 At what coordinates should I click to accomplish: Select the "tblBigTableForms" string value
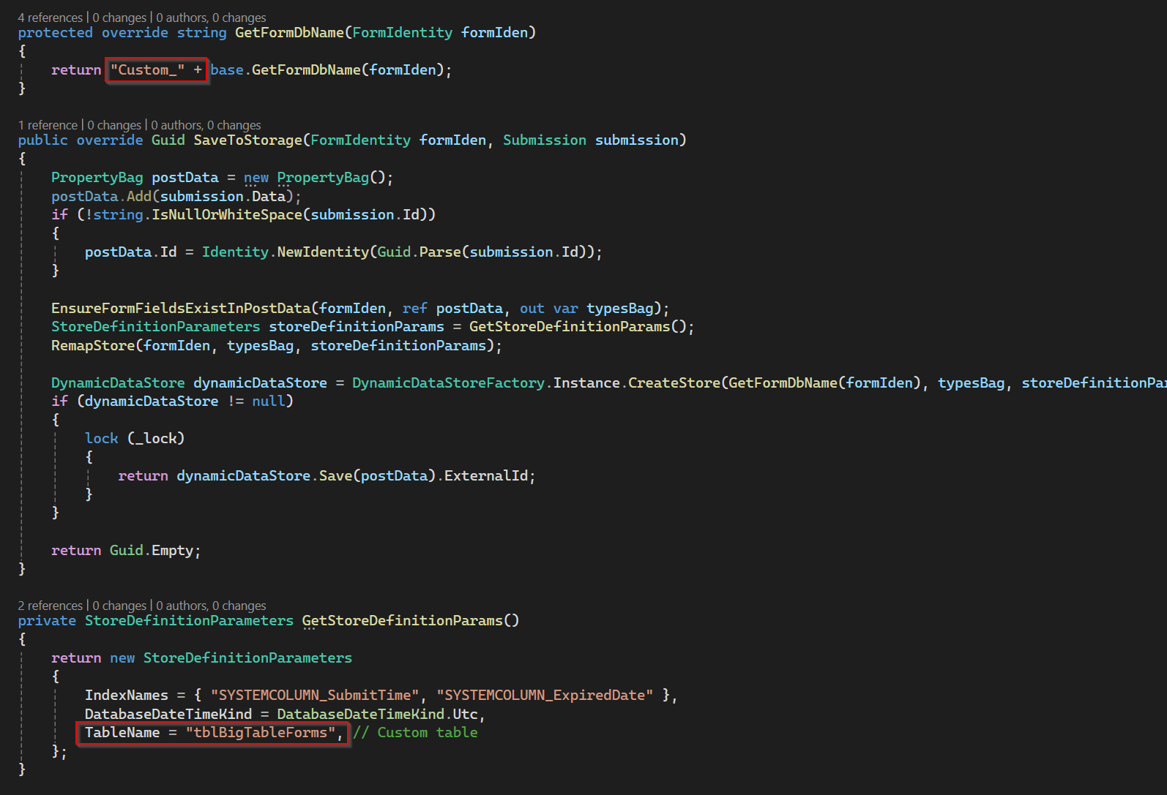[x=260, y=733]
